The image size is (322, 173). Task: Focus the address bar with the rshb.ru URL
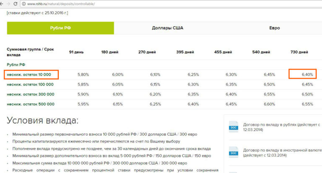[126, 4]
